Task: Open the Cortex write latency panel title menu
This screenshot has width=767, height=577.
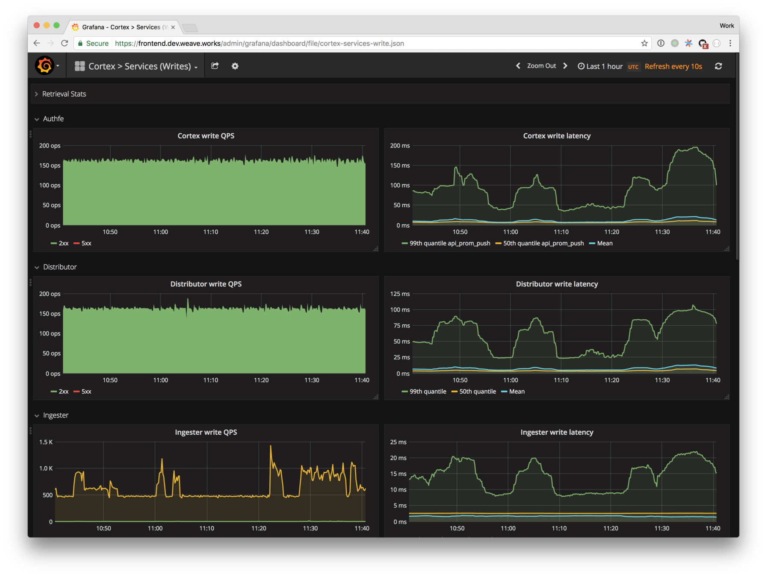Action: pyautogui.click(x=557, y=136)
